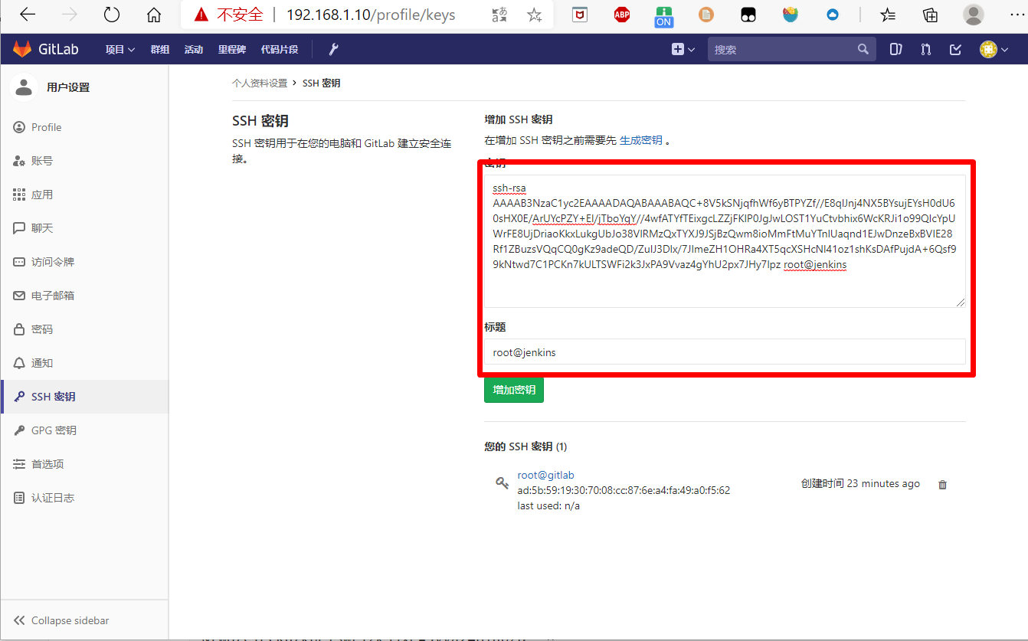Switch to the 密码 settings section
Screen dimensions: 1028x641
coord(46,329)
